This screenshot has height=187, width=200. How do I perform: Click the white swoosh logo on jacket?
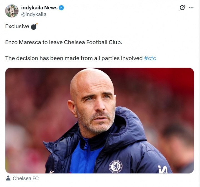[x=51, y=172]
